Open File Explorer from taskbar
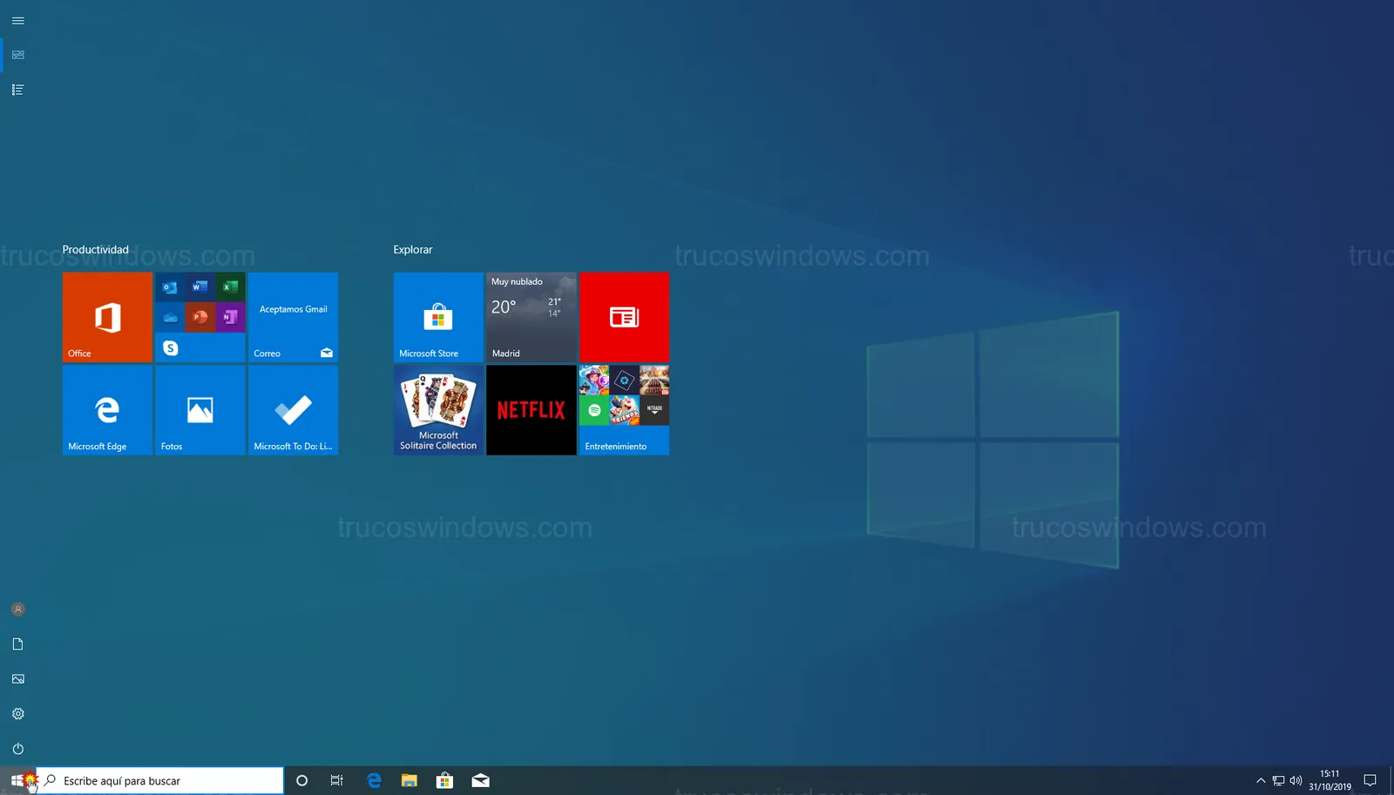The height and width of the screenshot is (795, 1394). coord(409,781)
